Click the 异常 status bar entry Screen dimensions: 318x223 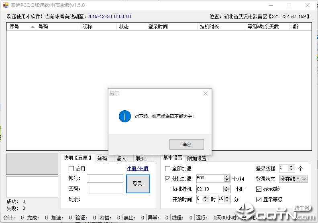tap(158, 218)
